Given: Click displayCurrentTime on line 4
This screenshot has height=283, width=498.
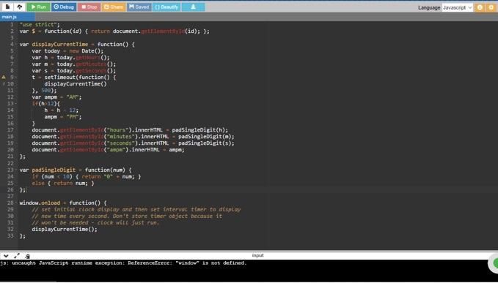Looking at the screenshot, I should [x=59, y=45].
